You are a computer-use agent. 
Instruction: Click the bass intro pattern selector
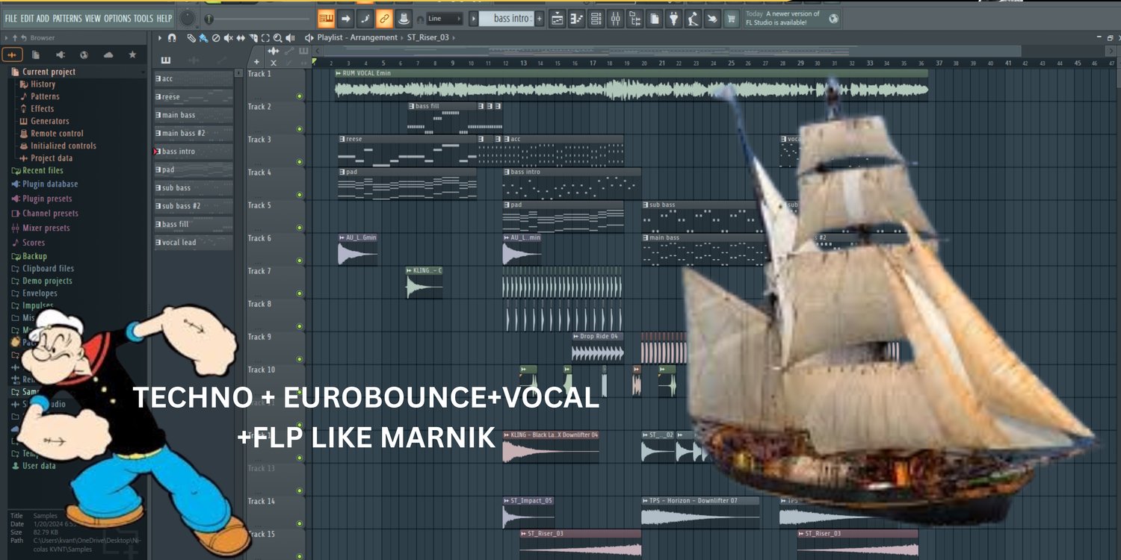[506, 19]
